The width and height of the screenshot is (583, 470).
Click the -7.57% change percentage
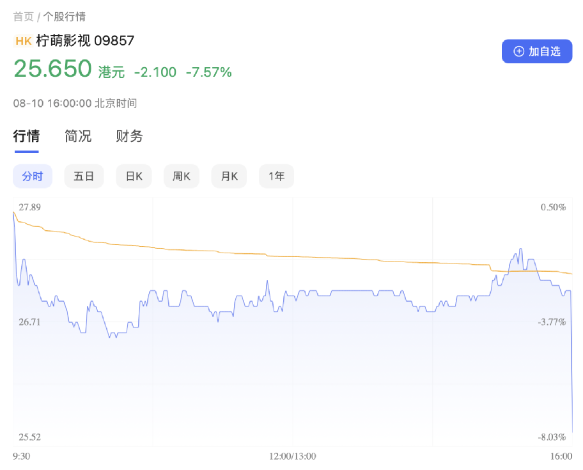tap(208, 72)
